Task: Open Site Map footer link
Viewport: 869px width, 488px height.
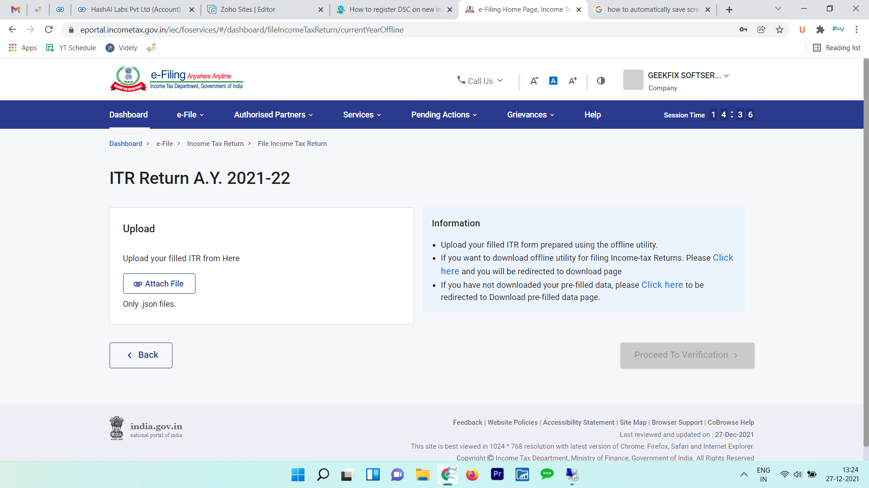Action: (x=633, y=422)
